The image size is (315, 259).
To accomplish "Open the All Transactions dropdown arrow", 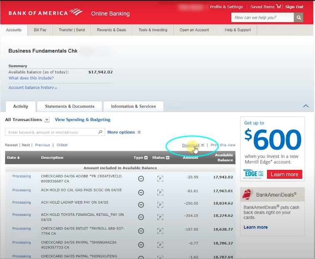I will [x=47, y=120].
